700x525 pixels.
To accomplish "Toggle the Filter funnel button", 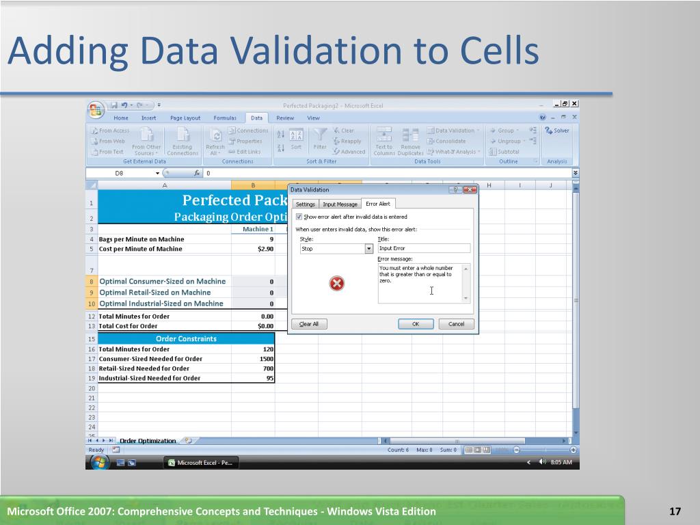I will tap(320, 139).
